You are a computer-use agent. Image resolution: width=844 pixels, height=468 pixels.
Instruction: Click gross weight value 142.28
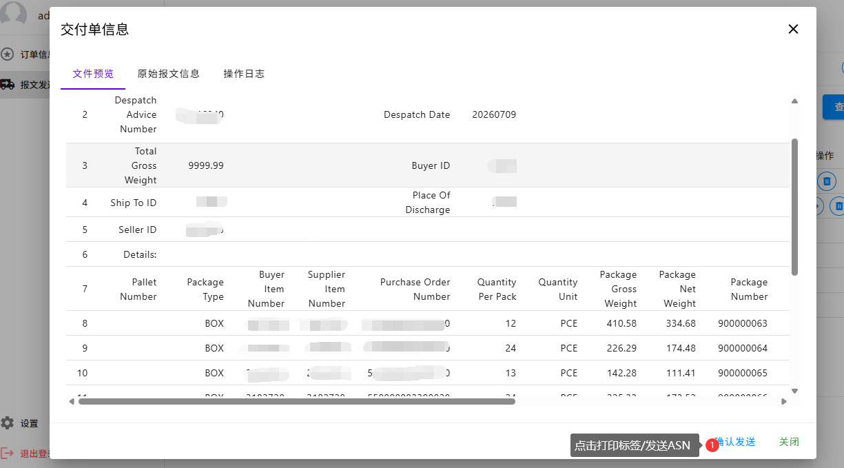(x=621, y=373)
